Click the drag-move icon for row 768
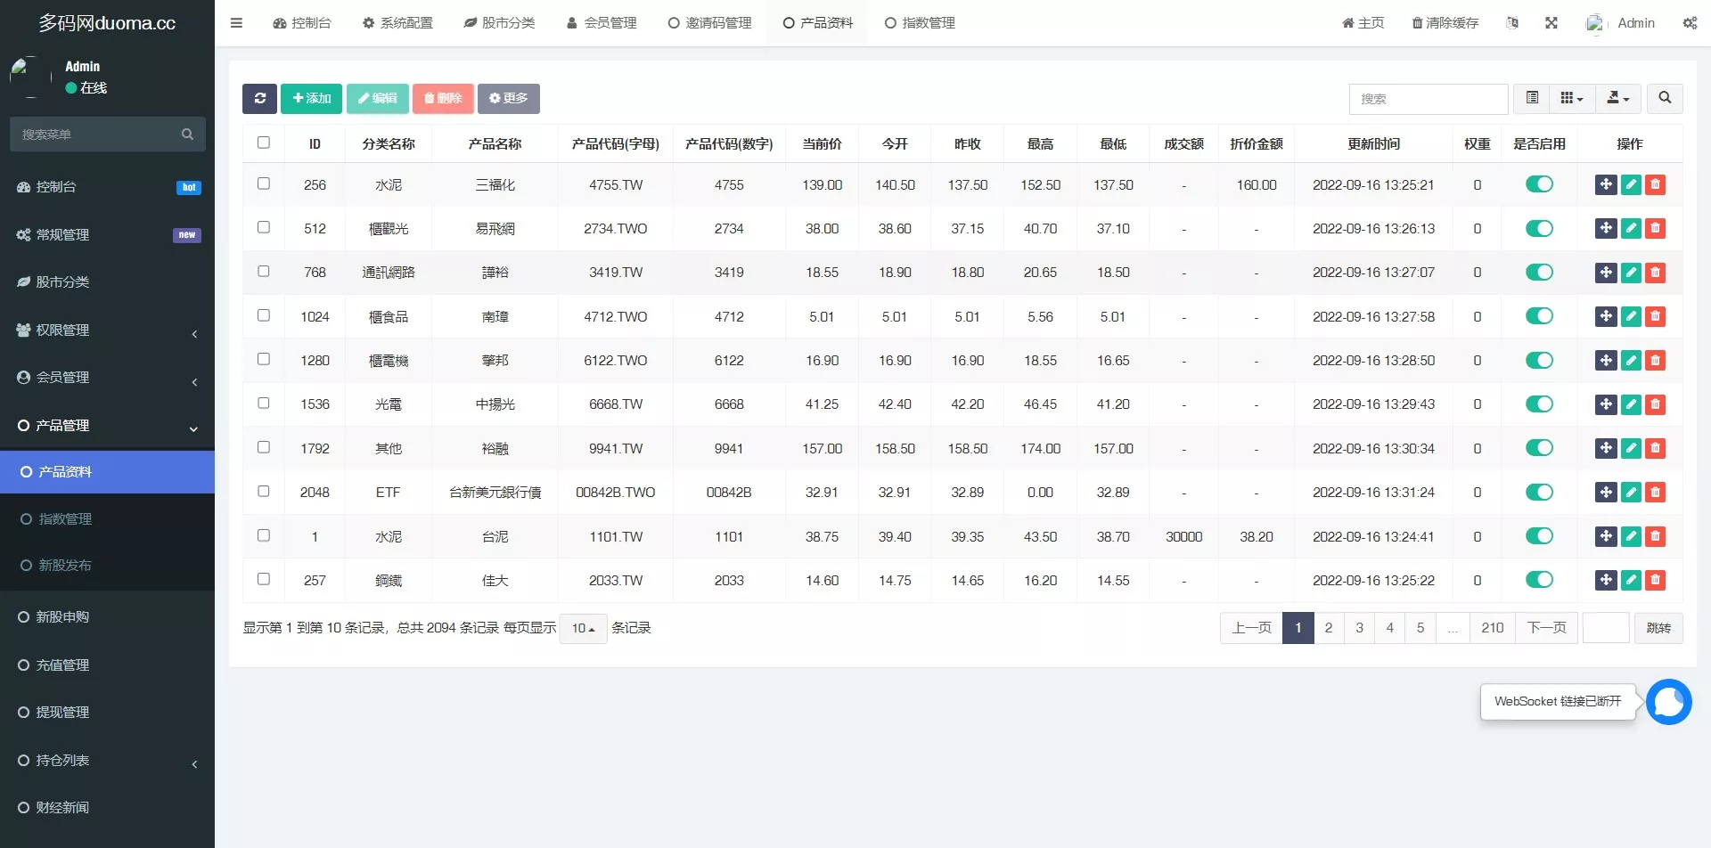The height and width of the screenshot is (848, 1711). (x=1606, y=273)
